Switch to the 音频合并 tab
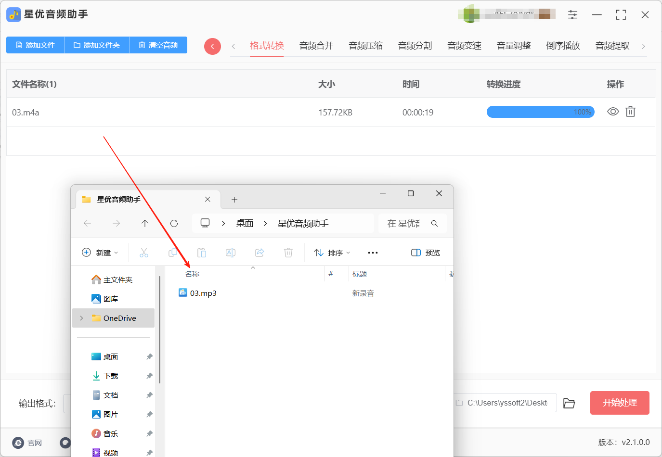 click(x=316, y=46)
